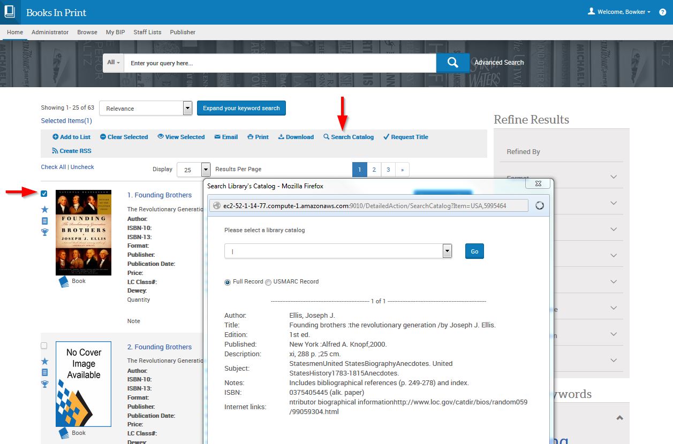Go to next results page arrow
Screen dimensions: 673x444
402,170
